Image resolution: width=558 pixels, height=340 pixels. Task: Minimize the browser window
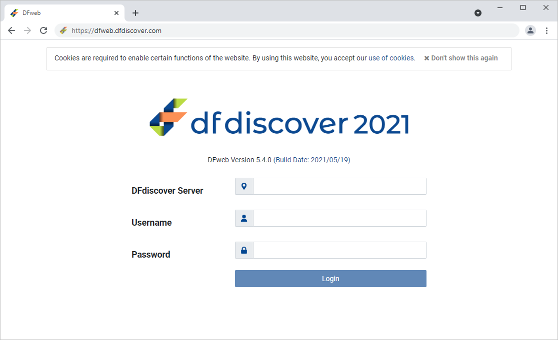(500, 7)
